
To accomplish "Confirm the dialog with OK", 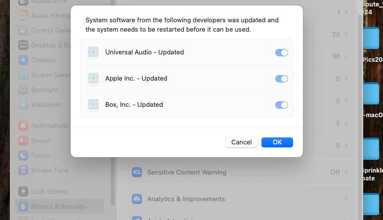I will coord(277,142).
